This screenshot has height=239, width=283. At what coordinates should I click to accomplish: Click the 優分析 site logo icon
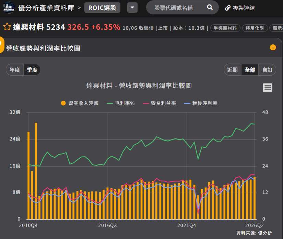pos(9,8)
